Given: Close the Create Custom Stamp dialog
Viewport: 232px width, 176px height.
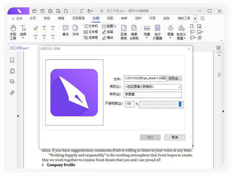Looking at the screenshot, I should tap(189, 49).
